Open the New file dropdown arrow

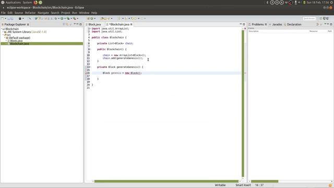[5, 19]
